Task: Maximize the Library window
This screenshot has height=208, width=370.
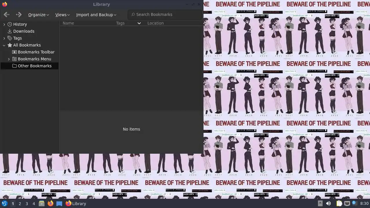Action: click(193, 4)
